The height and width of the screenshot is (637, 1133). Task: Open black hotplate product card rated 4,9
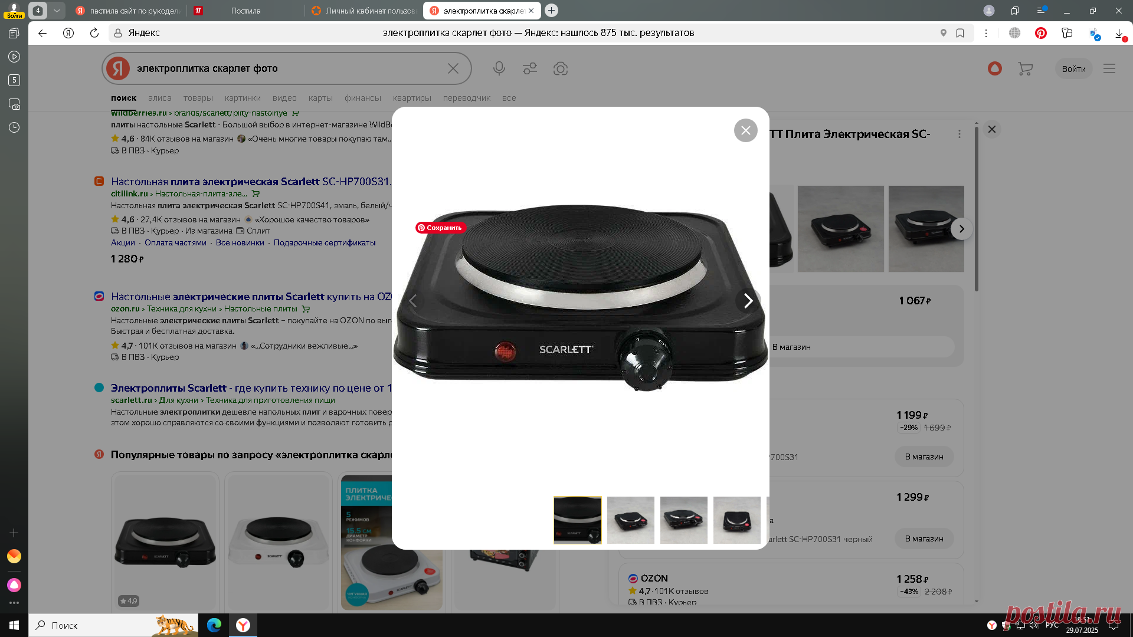[165, 541]
